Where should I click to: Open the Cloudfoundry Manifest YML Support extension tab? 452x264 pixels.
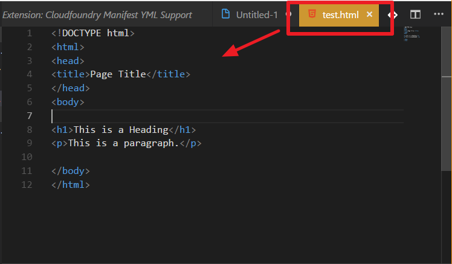pos(97,14)
